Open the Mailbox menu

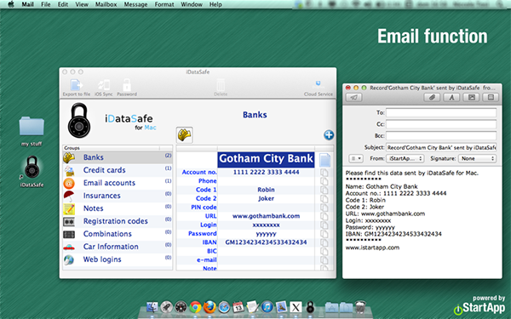106,4
